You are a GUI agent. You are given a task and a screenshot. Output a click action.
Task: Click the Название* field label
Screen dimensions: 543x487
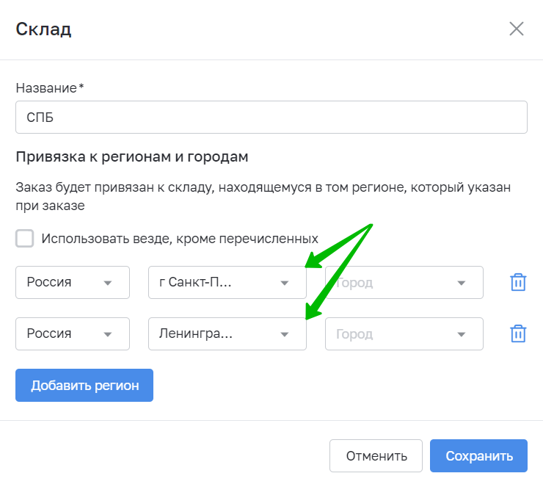click(50, 88)
